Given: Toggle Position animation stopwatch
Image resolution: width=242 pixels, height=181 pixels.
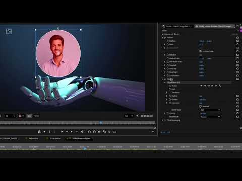Looking at the screenshot, I should (x=167, y=41).
